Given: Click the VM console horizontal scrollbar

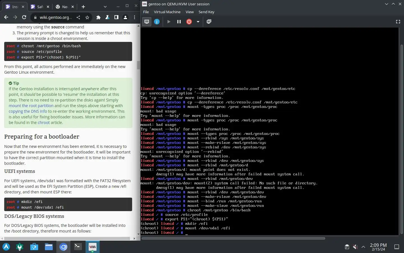Looking at the screenshot, I should tap(233, 238).
